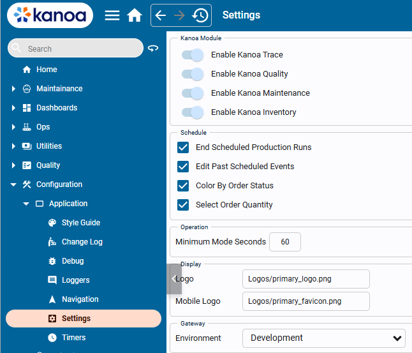This screenshot has width=412, height=353.
Task: Click the Style Guide palette icon
Action: [x=52, y=223]
